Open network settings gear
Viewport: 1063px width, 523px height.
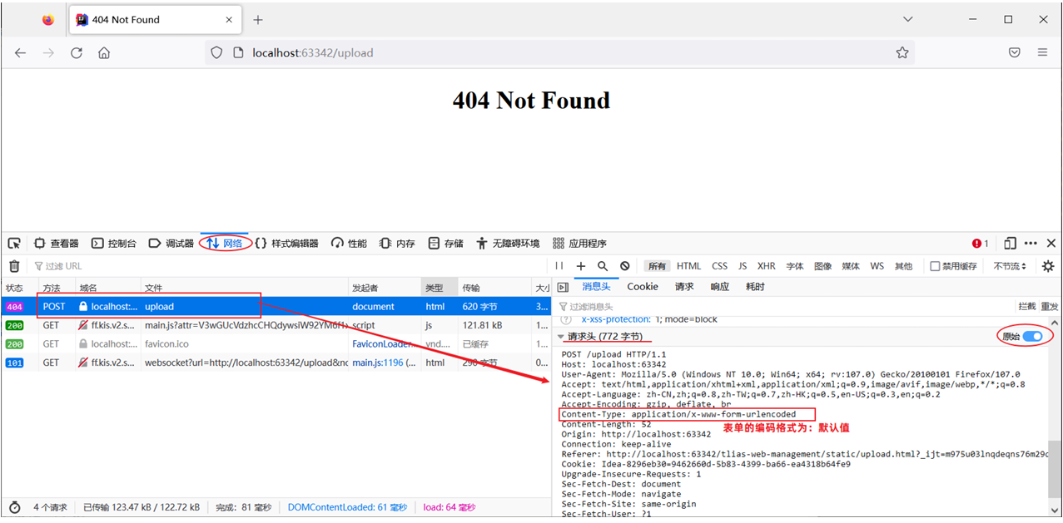click(1048, 266)
